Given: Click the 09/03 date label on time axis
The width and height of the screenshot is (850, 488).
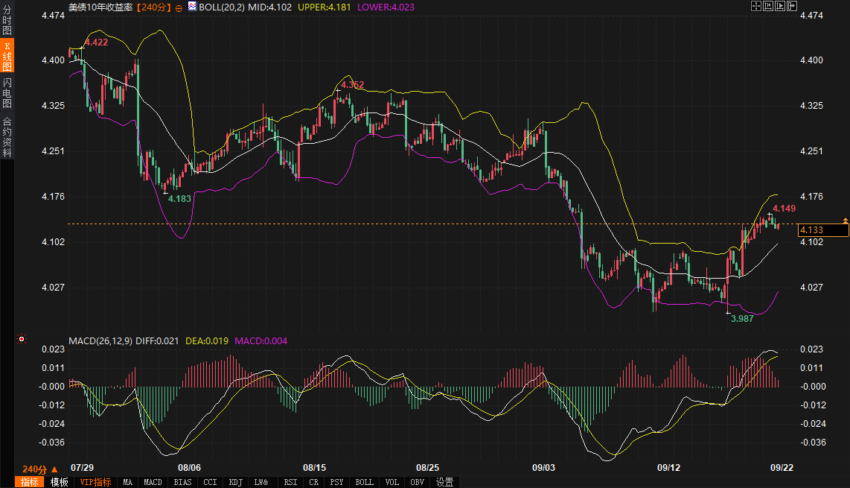Looking at the screenshot, I should 544,468.
